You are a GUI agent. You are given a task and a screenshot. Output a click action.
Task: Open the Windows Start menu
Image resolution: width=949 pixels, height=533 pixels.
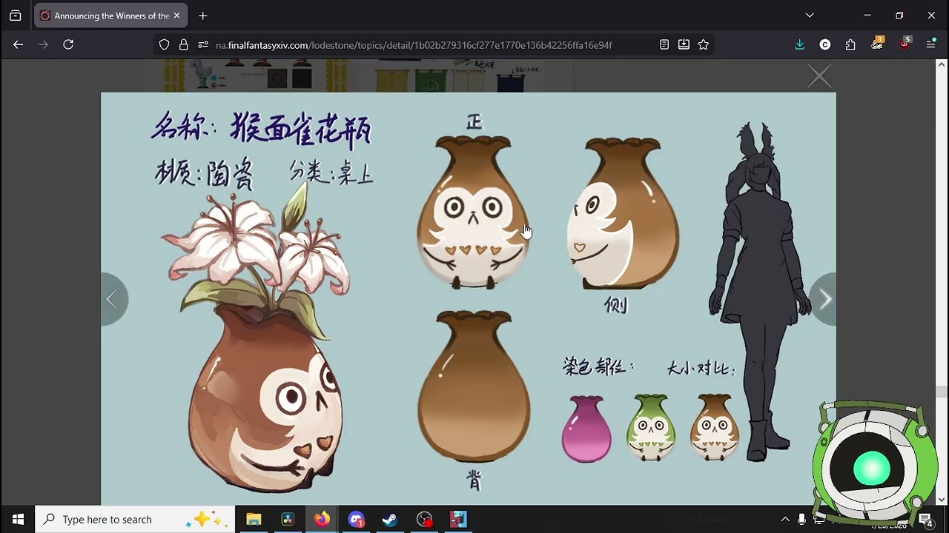18,520
